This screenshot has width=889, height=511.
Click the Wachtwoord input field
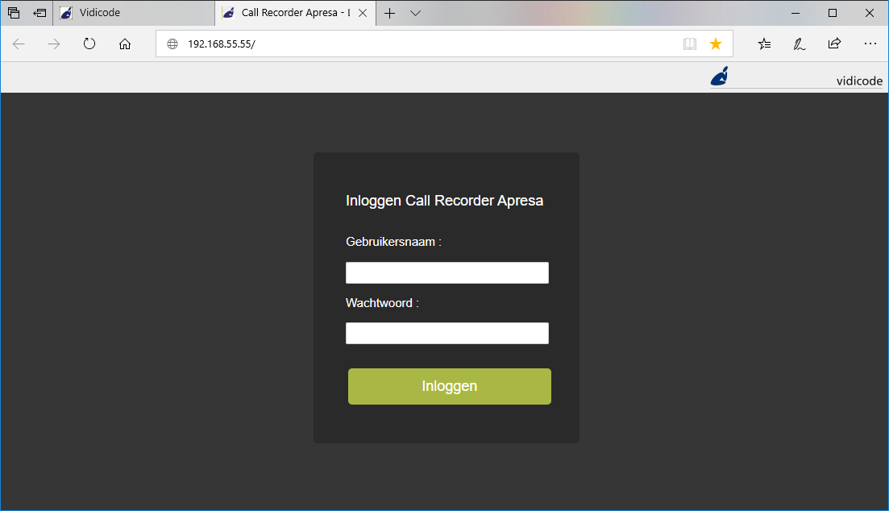tap(447, 334)
